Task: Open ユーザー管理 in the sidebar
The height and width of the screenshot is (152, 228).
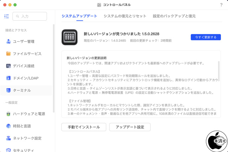Action: [26, 41]
